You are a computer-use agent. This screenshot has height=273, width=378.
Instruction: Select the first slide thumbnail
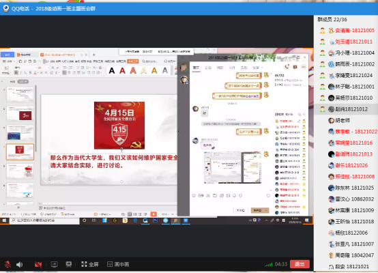coord(20,94)
